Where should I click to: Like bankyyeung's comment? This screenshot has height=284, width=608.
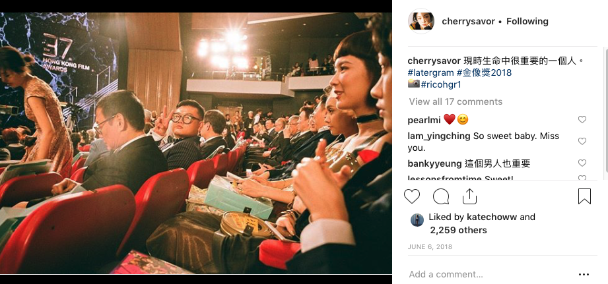point(582,163)
